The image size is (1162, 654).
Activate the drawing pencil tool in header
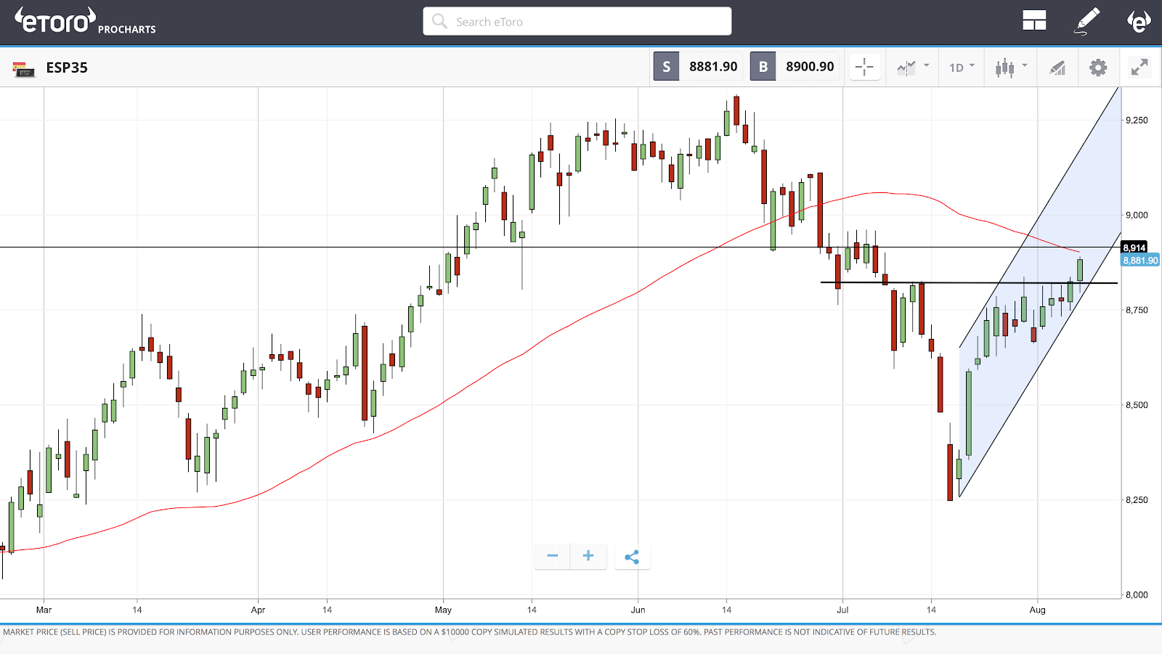click(1087, 21)
